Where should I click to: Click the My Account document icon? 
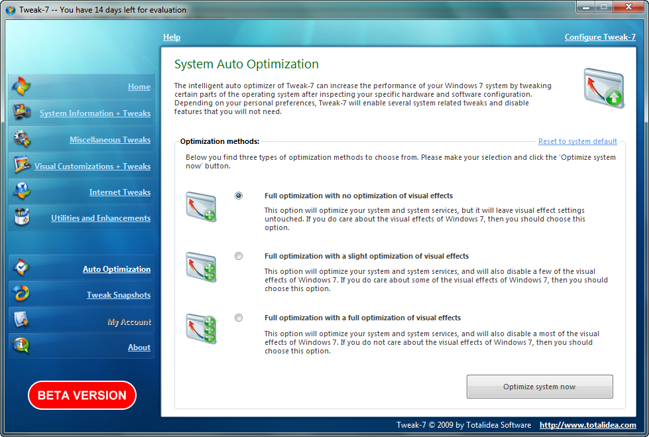tap(21, 320)
